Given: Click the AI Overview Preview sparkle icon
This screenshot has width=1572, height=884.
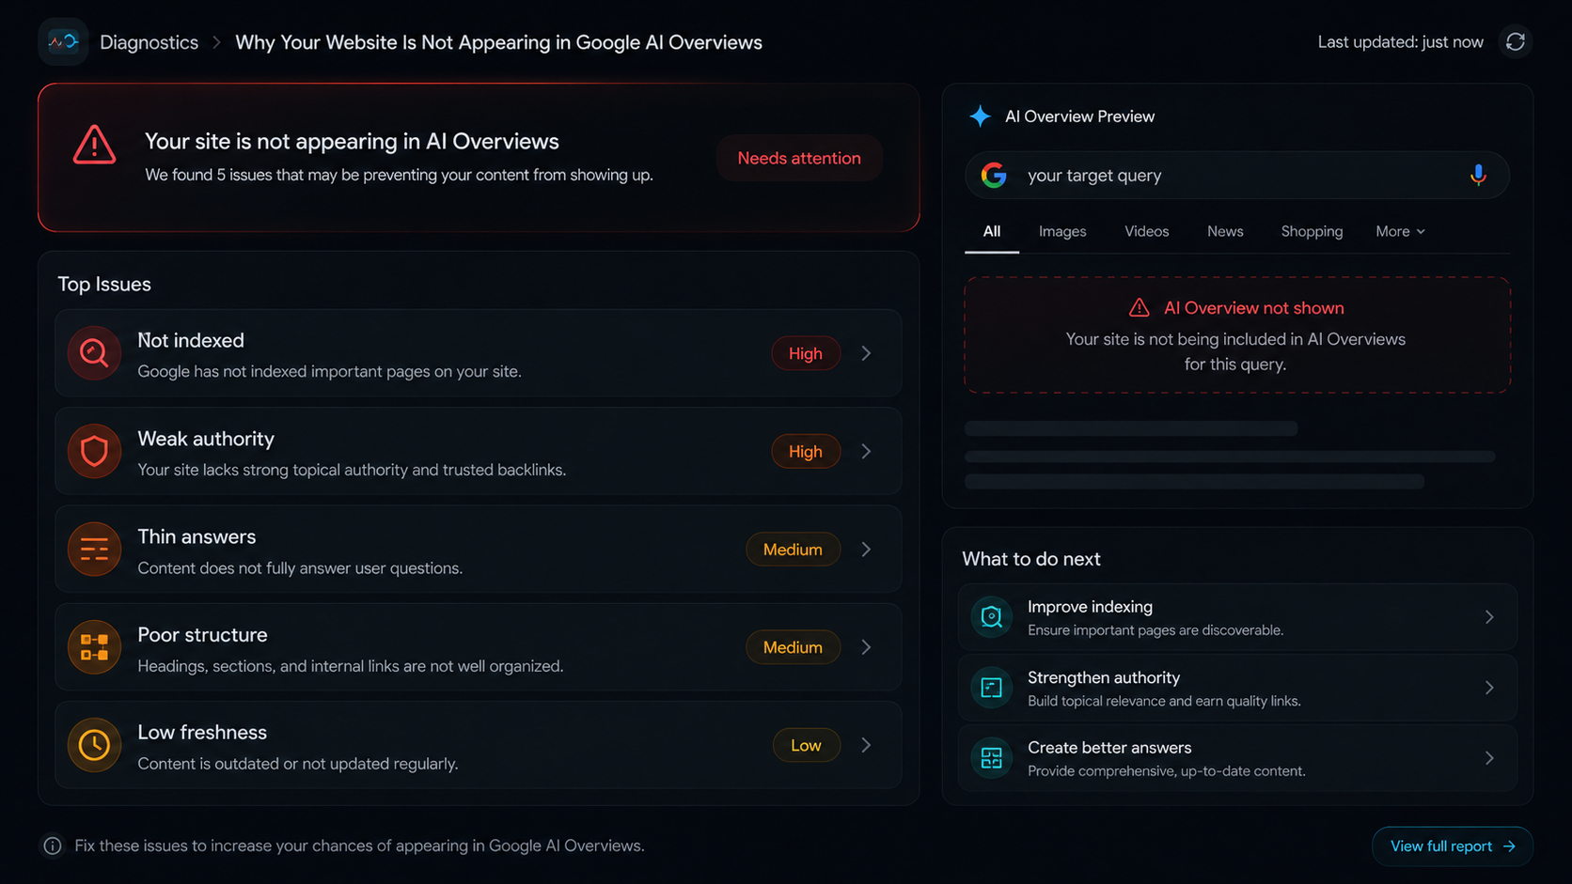Looking at the screenshot, I should (x=980, y=116).
